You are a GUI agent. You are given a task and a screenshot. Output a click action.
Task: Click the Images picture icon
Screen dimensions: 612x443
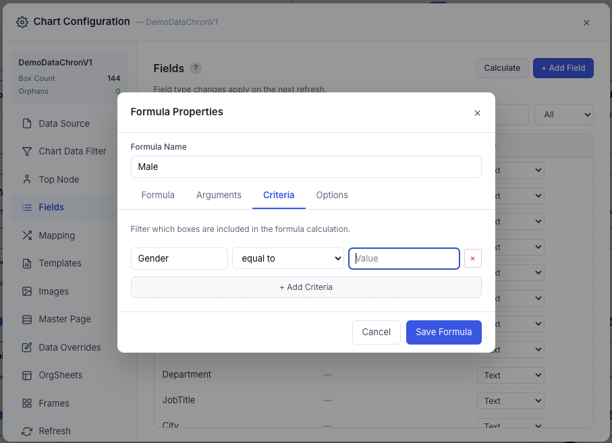(x=27, y=291)
